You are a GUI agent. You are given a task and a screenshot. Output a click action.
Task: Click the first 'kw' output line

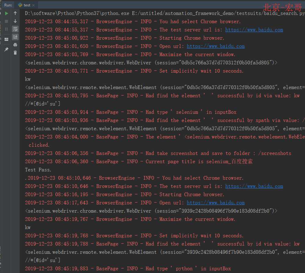(28, 79)
